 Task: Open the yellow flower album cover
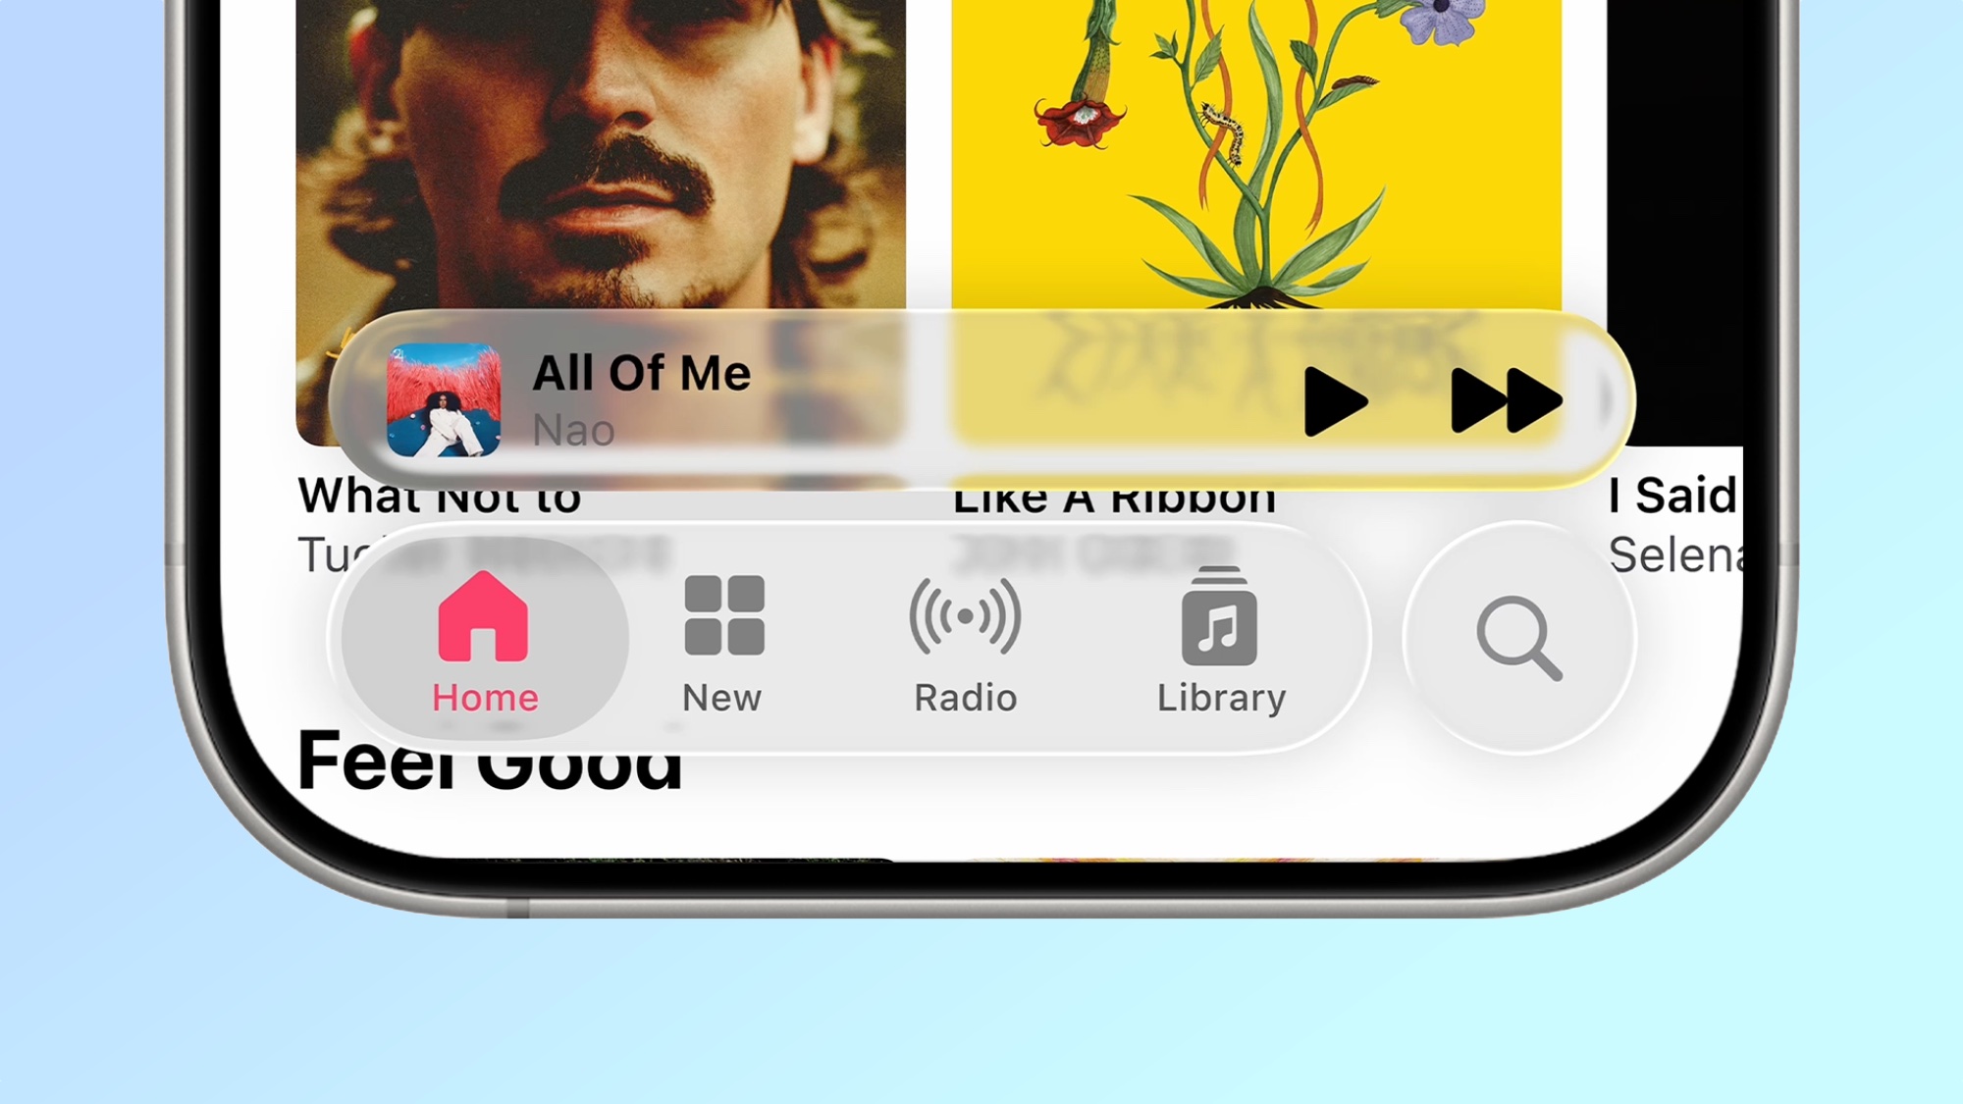pyautogui.click(x=1256, y=155)
